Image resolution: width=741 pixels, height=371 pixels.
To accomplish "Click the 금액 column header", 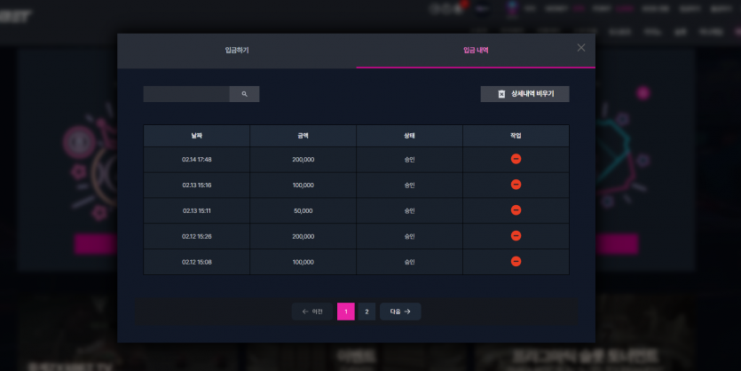I will pos(303,136).
